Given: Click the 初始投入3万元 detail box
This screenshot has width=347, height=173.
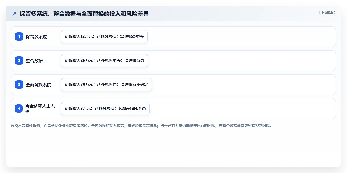Looking at the screenshot, I should coord(105,109).
